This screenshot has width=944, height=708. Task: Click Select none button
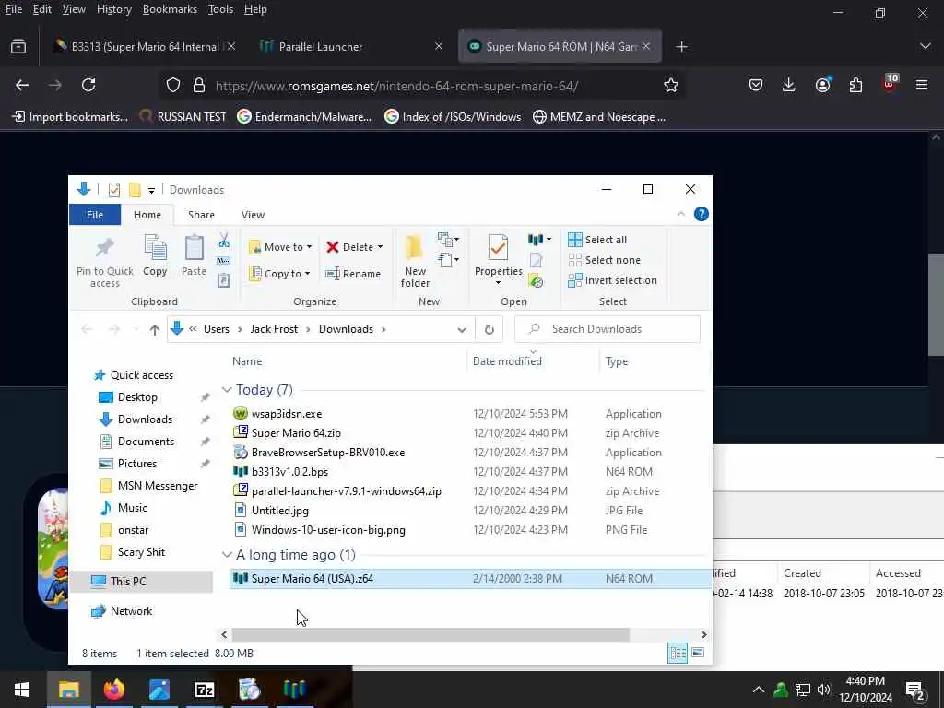tap(605, 260)
